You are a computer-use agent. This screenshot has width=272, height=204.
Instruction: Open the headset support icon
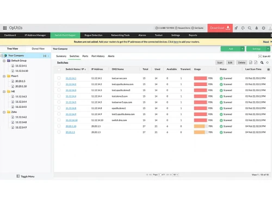[243, 28]
